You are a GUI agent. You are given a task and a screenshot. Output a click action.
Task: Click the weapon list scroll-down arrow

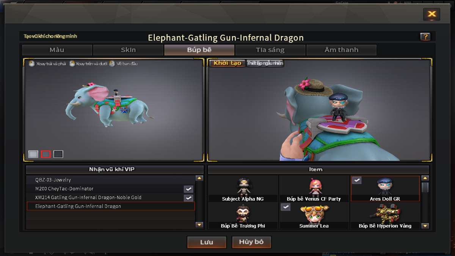point(199,225)
